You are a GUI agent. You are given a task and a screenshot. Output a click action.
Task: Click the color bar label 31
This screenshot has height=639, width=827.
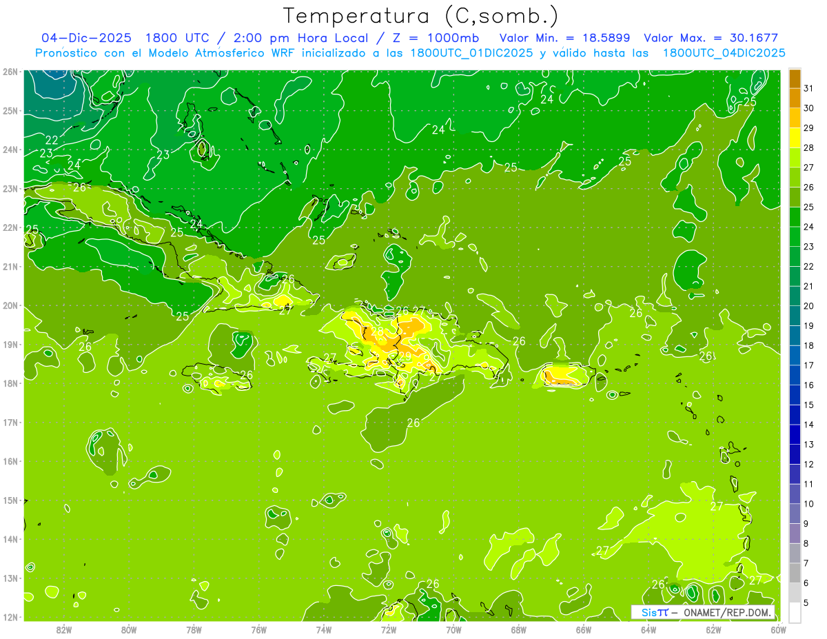tap(809, 88)
